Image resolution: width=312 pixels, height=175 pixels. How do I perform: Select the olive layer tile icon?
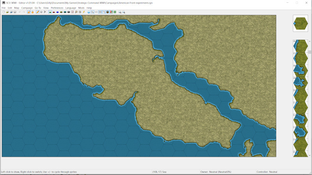(61, 12)
